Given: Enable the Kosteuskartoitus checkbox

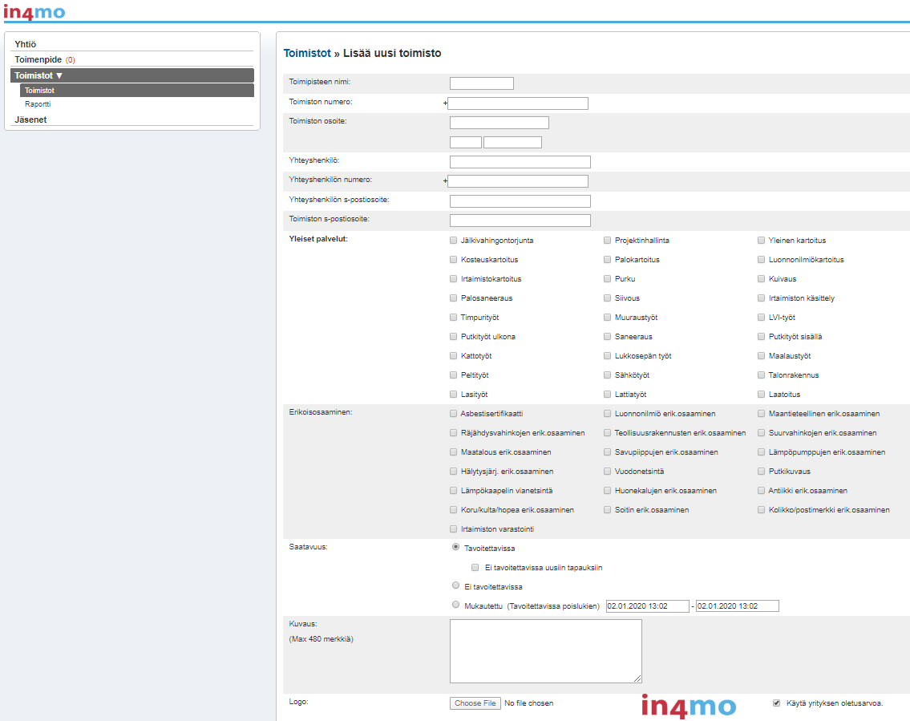Looking at the screenshot, I should tap(454, 260).
